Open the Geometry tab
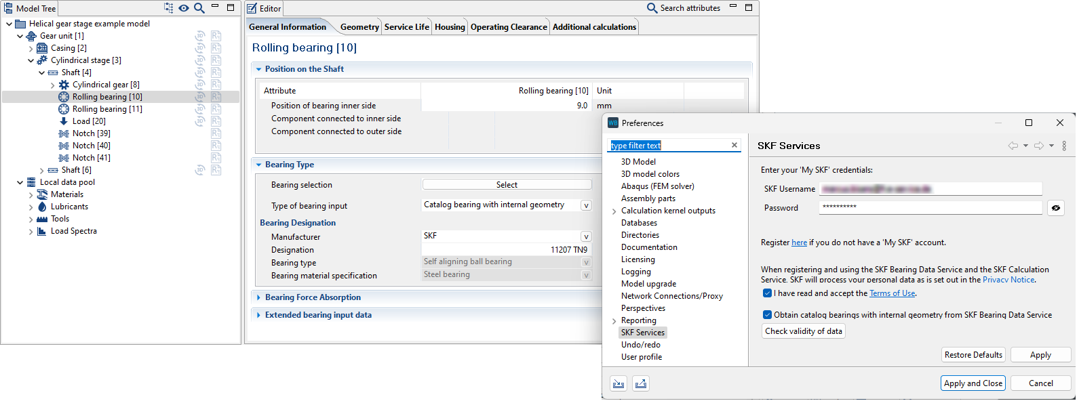The width and height of the screenshot is (1079, 401). pos(359,27)
